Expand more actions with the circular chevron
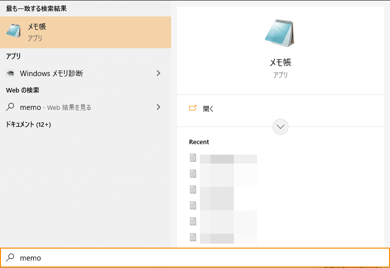This screenshot has width=390, height=268. tap(281, 127)
